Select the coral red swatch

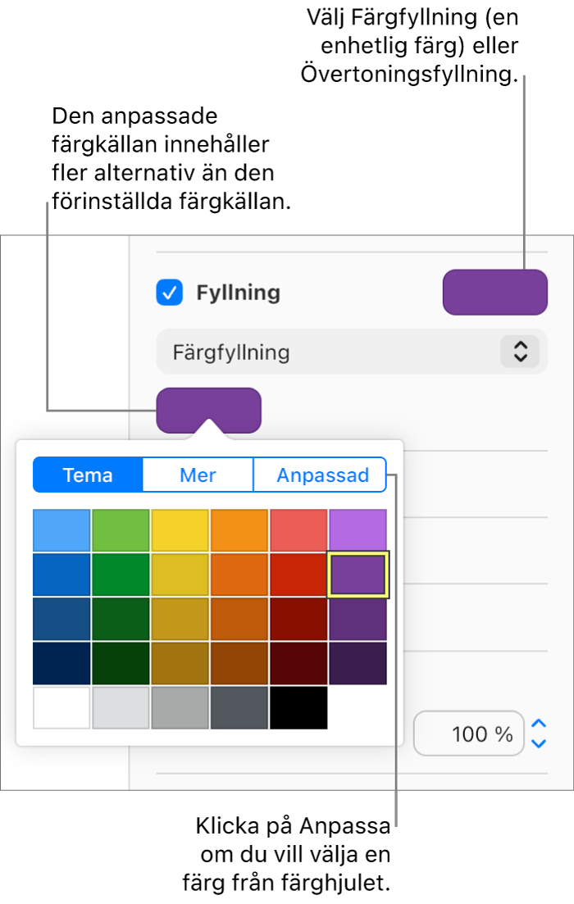298,530
